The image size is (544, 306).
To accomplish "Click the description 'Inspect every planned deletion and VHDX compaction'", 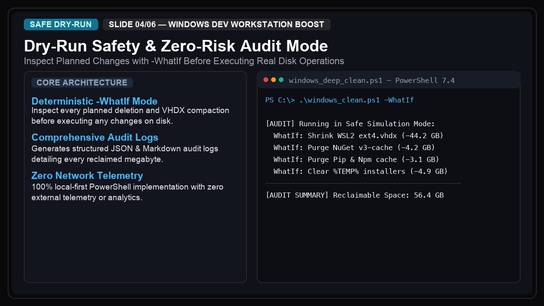I will pyautogui.click(x=130, y=116).
